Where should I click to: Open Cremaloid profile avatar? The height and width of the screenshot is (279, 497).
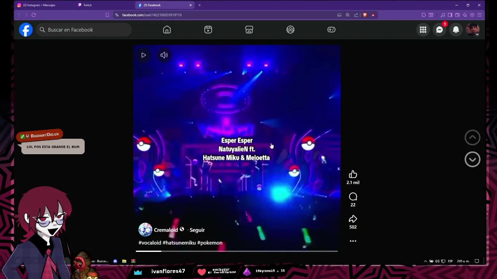(x=145, y=230)
